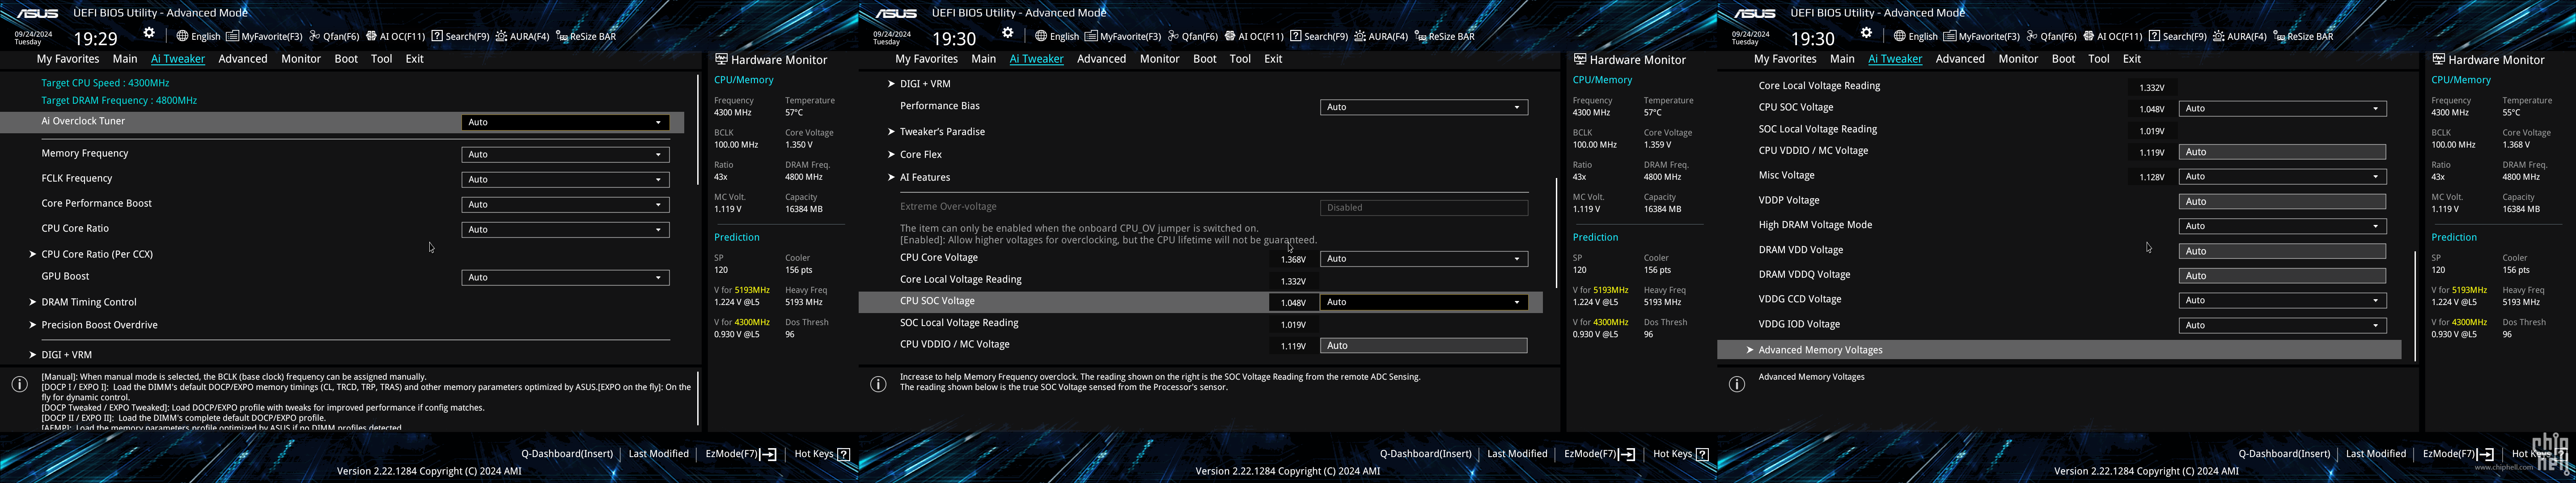The height and width of the screenshot is (483, 2576).
Task: Select Tool menu tab in middle screen
Action: click(x=1240, y=59)
